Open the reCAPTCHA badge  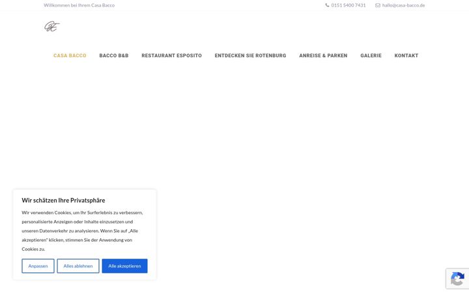click(x=457, y=279)
